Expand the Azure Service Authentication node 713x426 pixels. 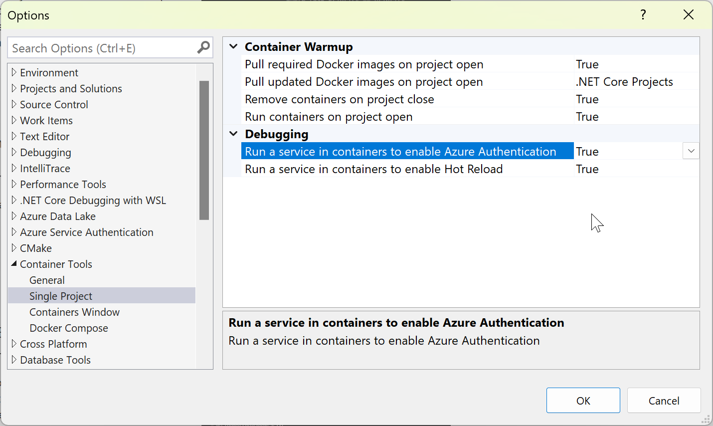(x=14, y=232)
